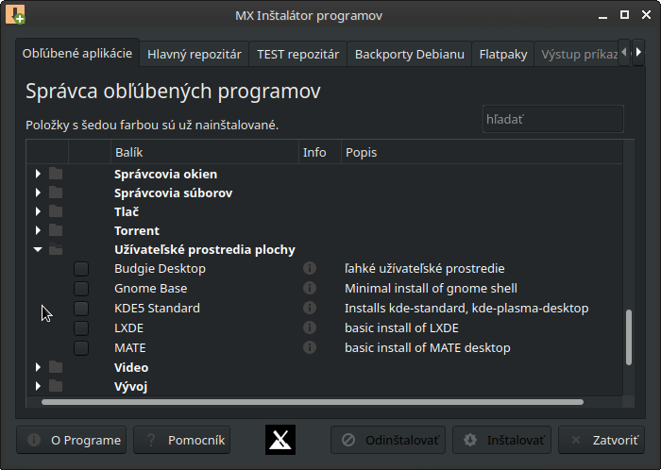Tick the MATE package checkbox

tap(81, 348)
